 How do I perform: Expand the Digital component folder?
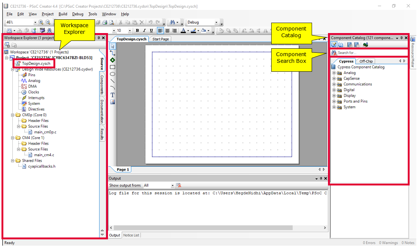(334, 90)
